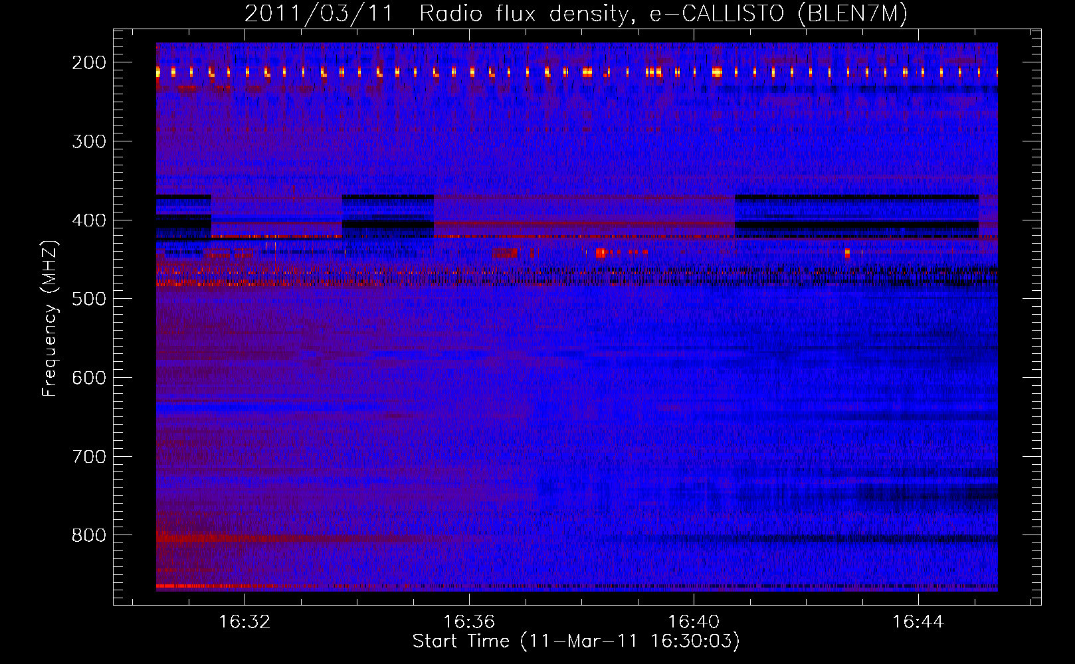Screen dimensions: 1075x664
Task: Click the 400 frequency tick label
Action: [x=89, y=220]
